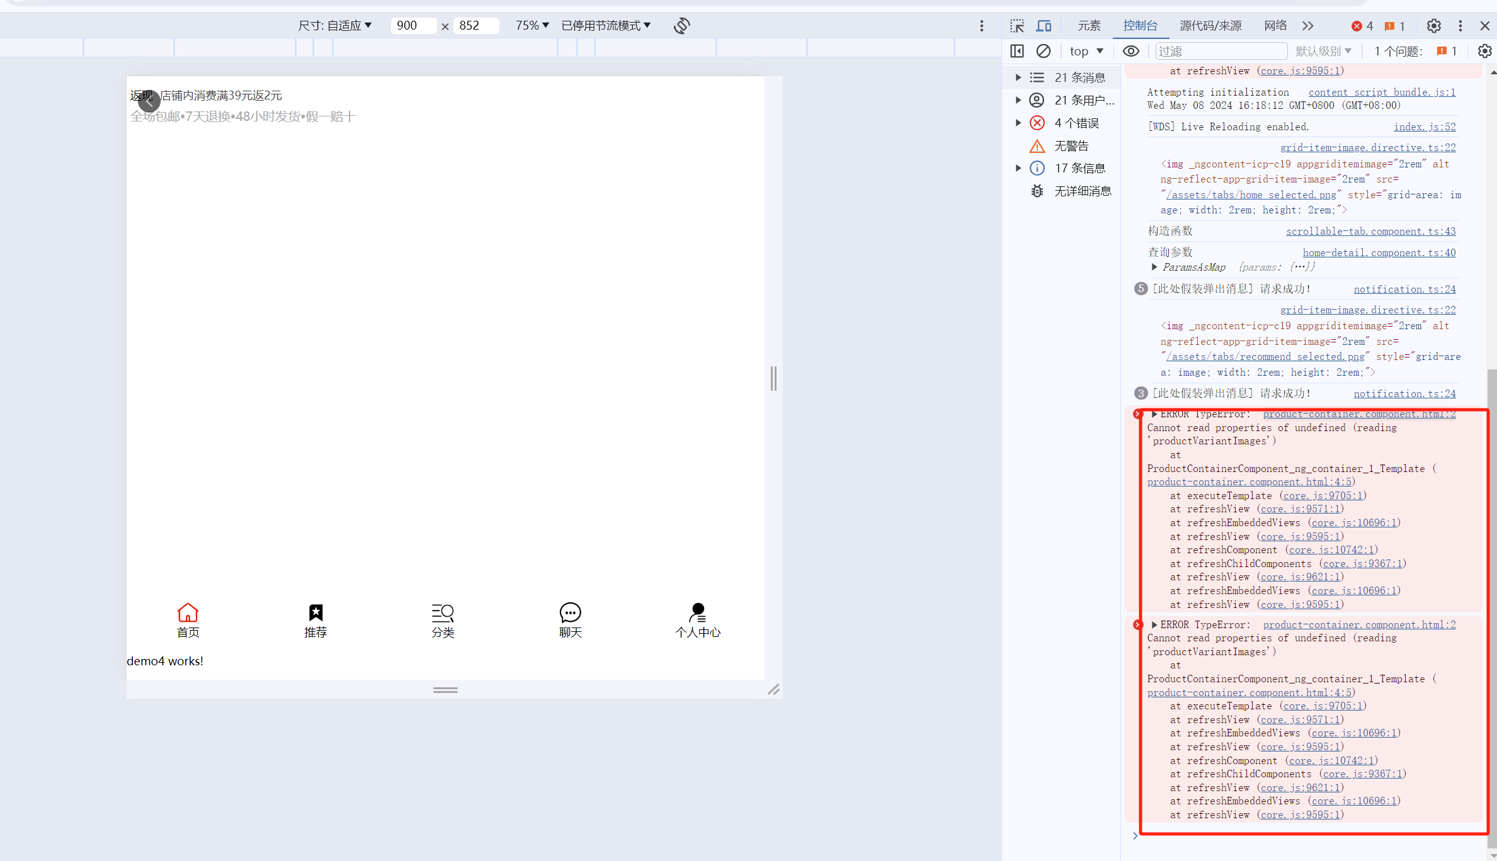Screen dimensions: 1497x861
Task: Click the 首页 home tab icon
Action: (x=188, y=612)
